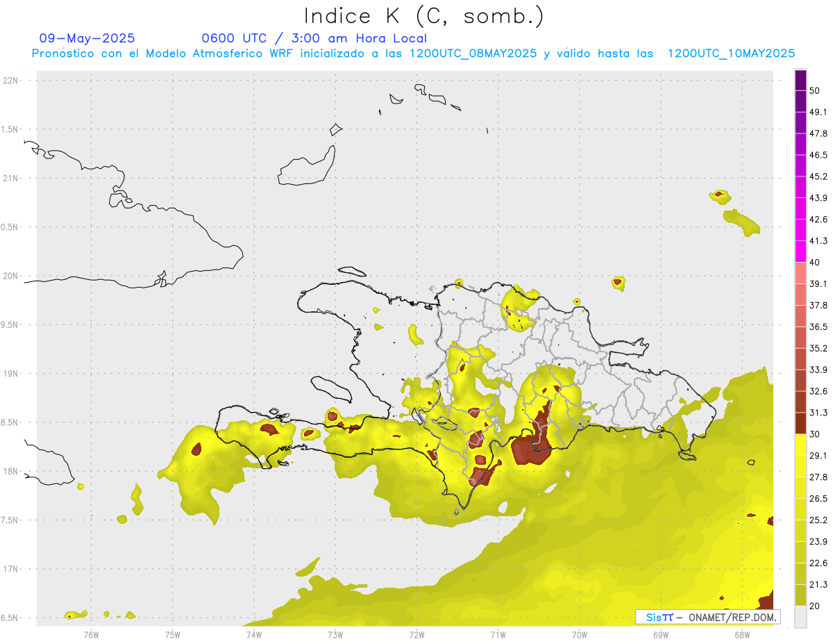The width and height of the screenshot is (833, 644).
Task: Click the color bar label "25.2"
Action: click(x=818, y=520)
